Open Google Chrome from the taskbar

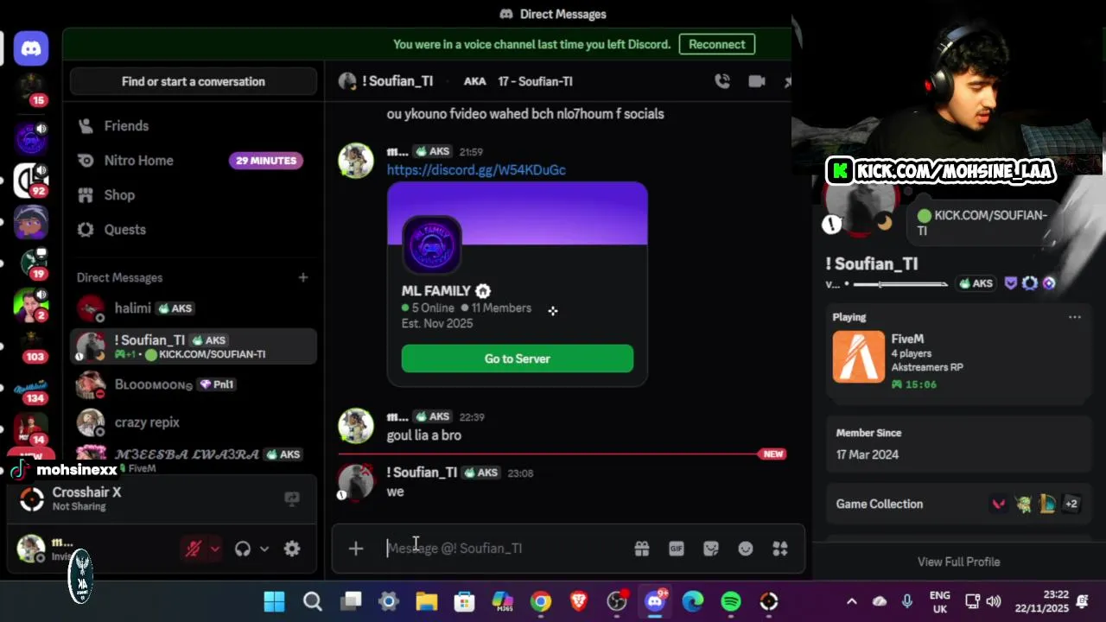tap(541, 601)
